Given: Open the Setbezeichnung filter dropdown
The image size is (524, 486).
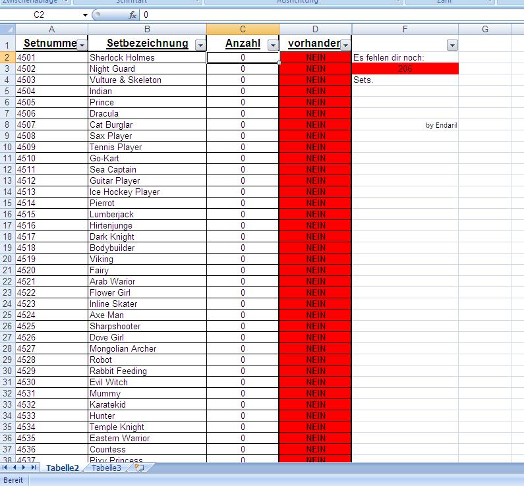Looking at the screenshot, I should pyautogui.click(x=200, y=45).
